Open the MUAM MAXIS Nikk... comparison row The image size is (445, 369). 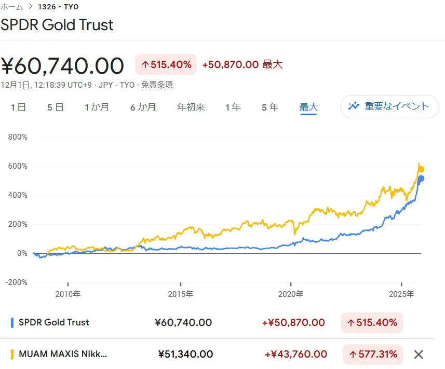tap(62, 354)
